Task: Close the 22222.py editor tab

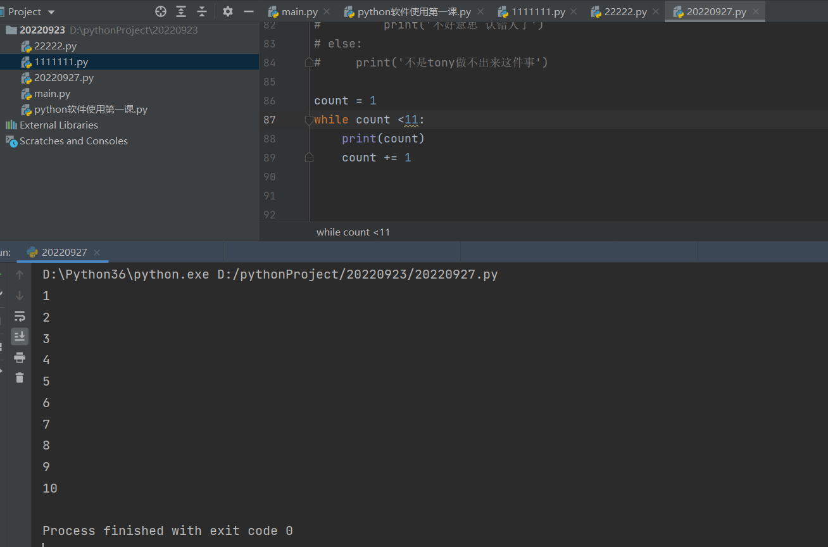Action: pyautogui.click(x=655, y=12)
